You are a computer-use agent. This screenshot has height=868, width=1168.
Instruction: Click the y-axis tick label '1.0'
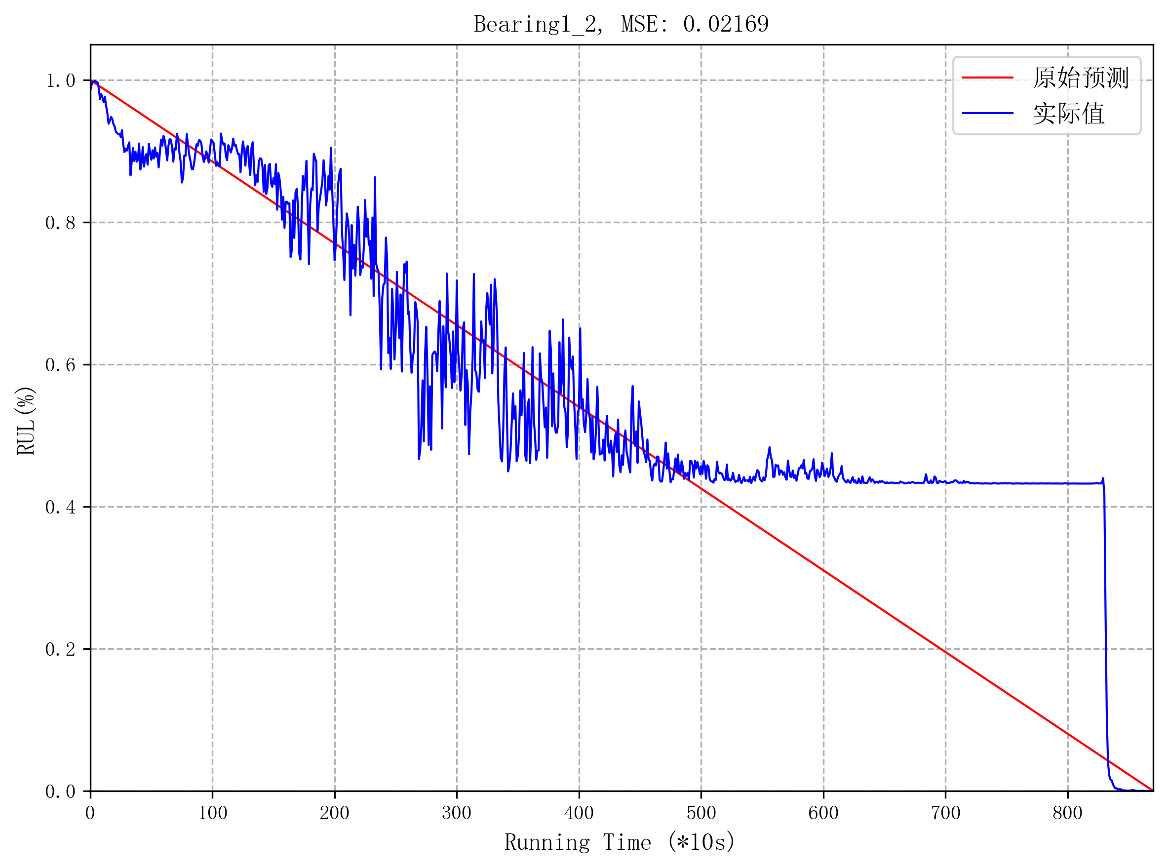coord(60,81)
